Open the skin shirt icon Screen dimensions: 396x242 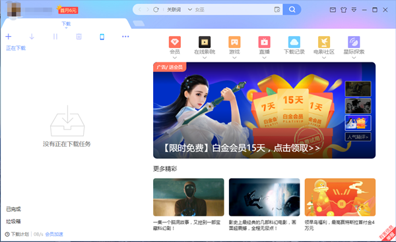[343, 10]
